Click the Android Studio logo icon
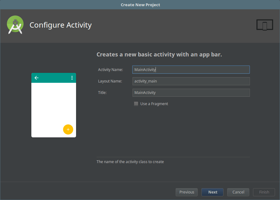This screenshot has width=280, height=200. [15, 25]
